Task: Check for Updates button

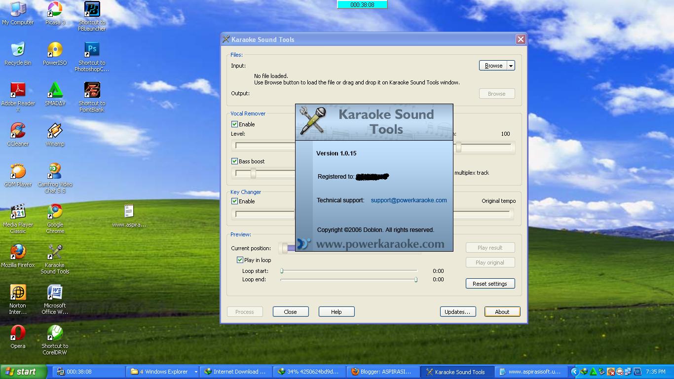Action: click(458, 312)
